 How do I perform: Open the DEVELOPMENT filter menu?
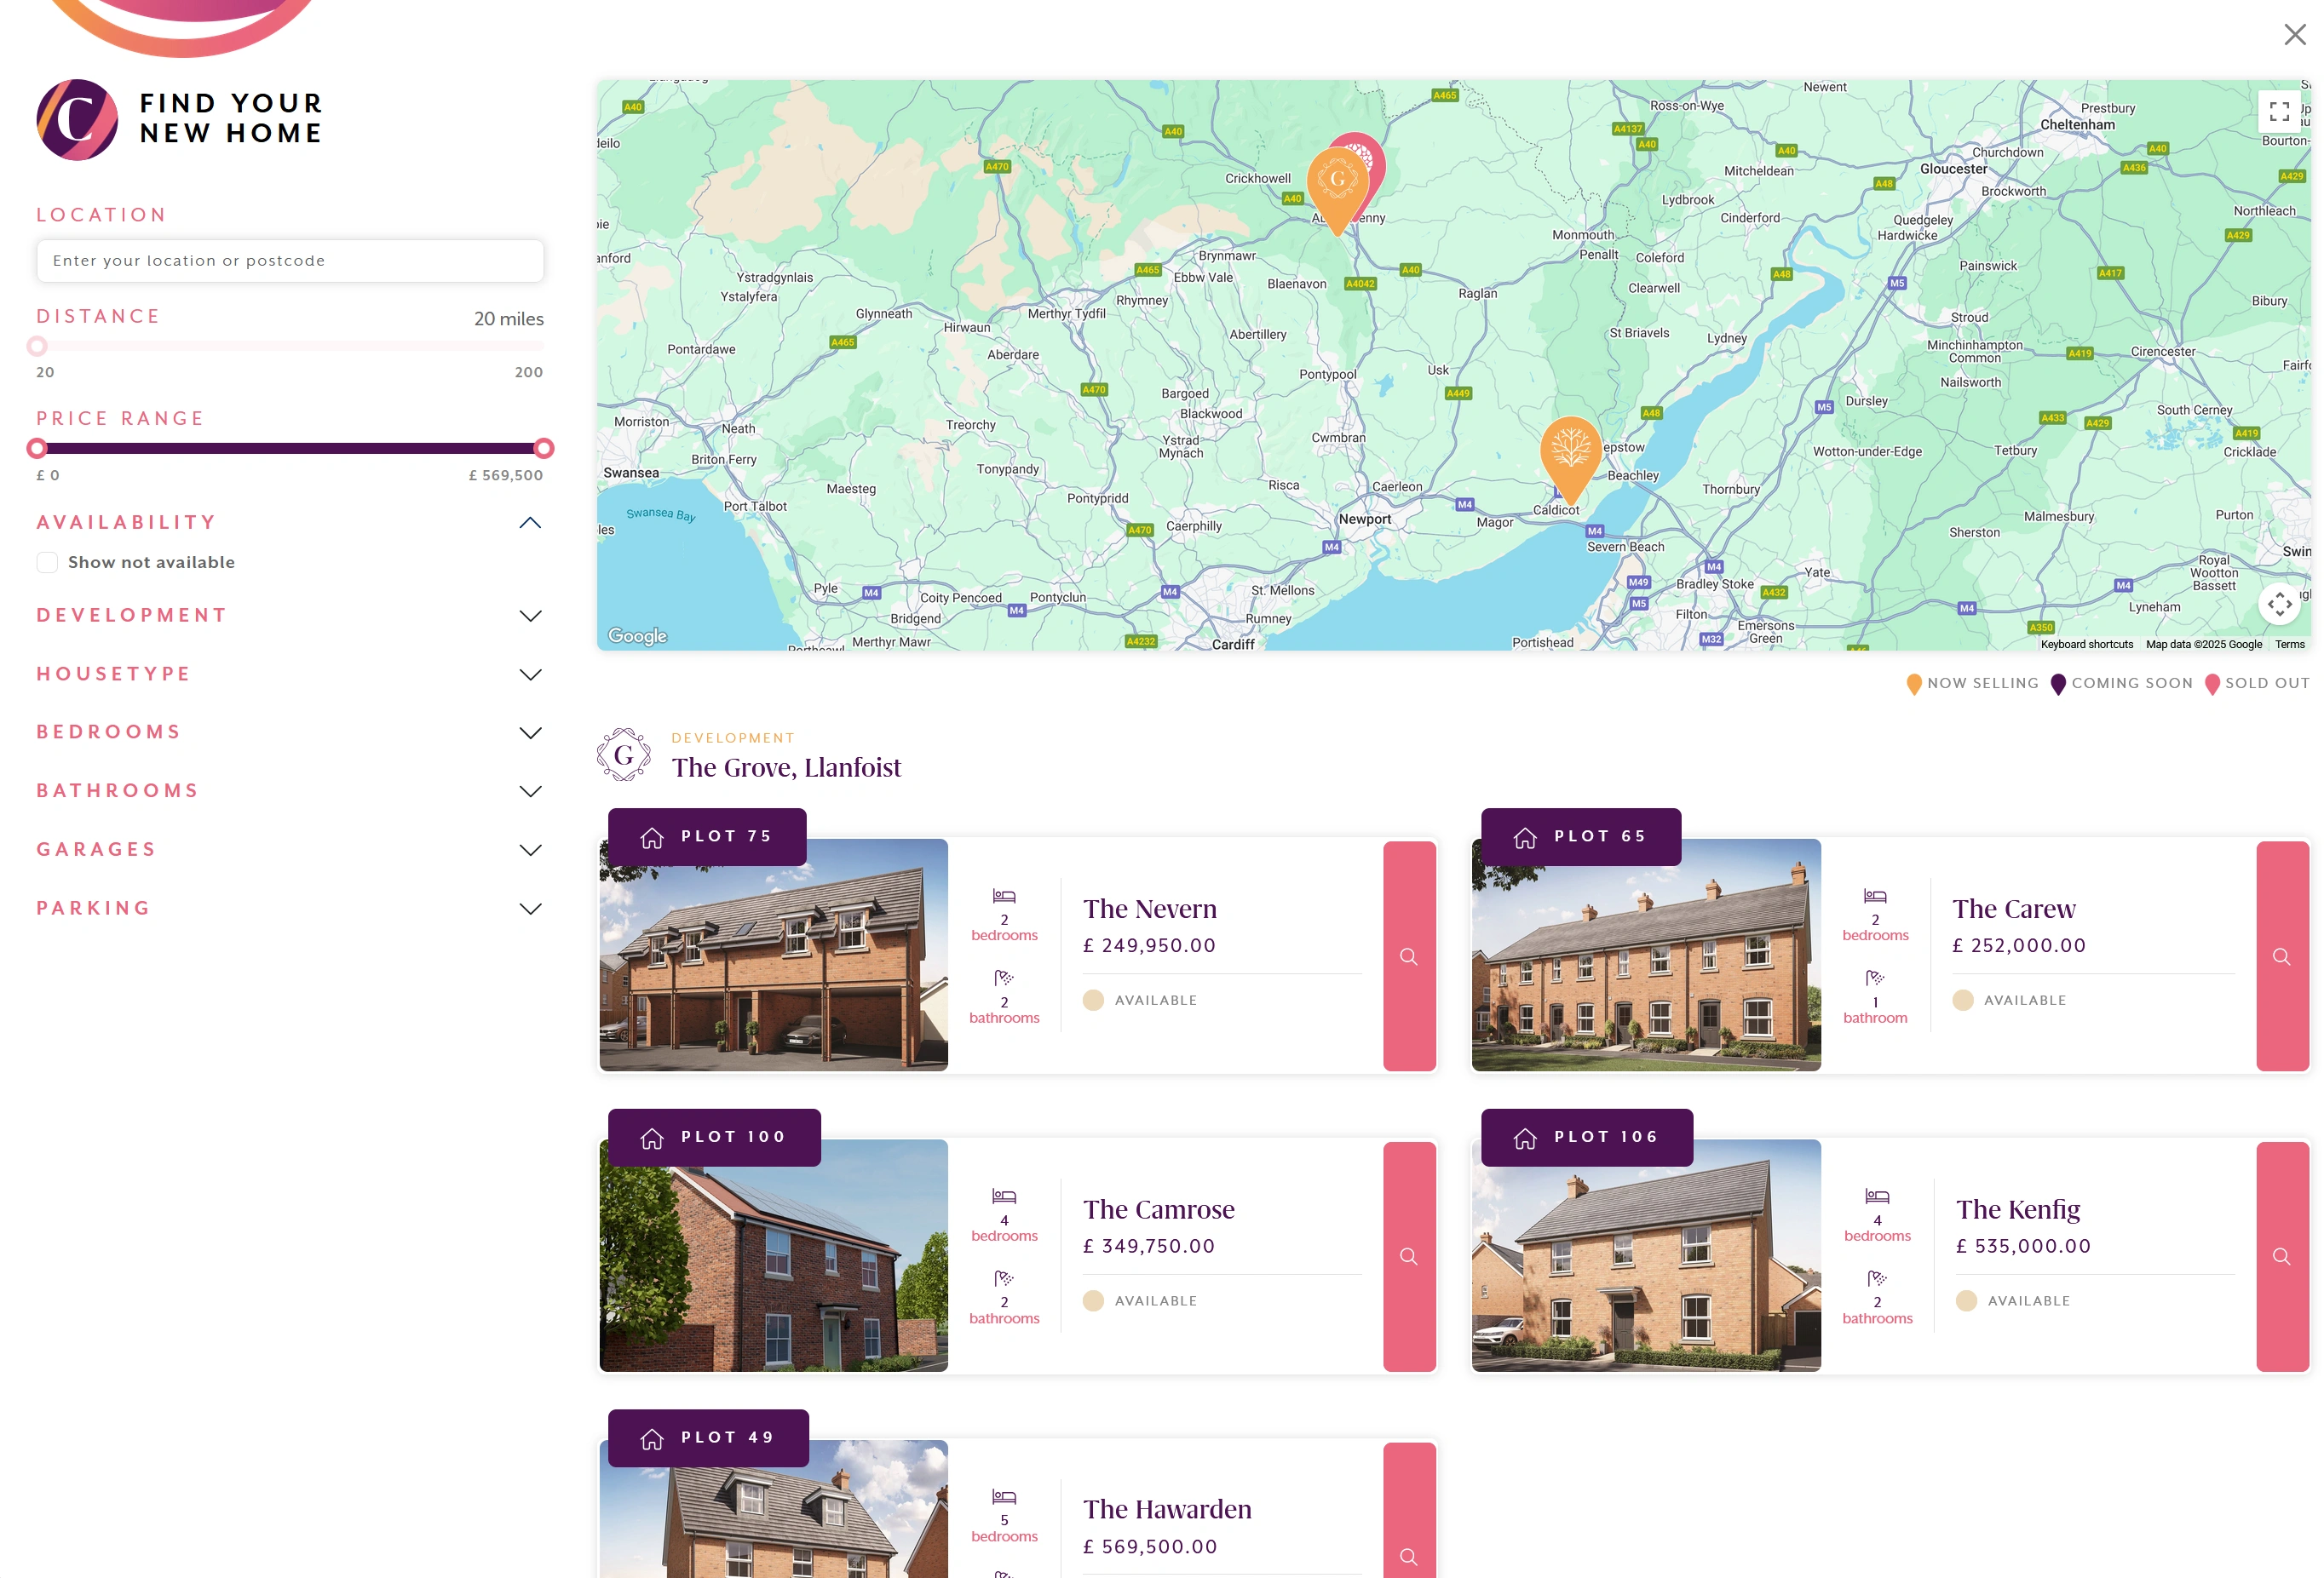530,616
